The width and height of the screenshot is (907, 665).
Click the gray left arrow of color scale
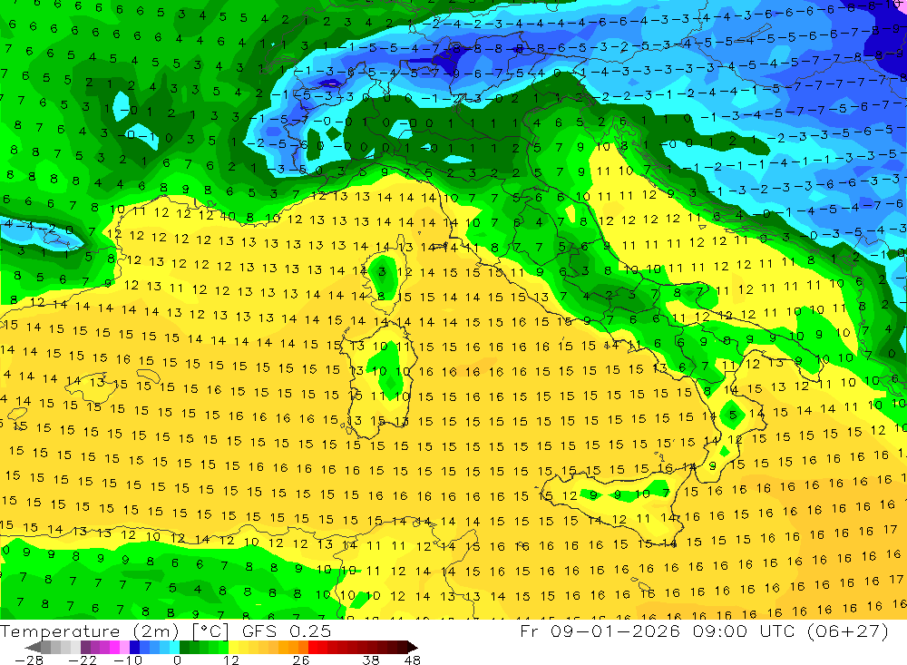tap(33, 647)
